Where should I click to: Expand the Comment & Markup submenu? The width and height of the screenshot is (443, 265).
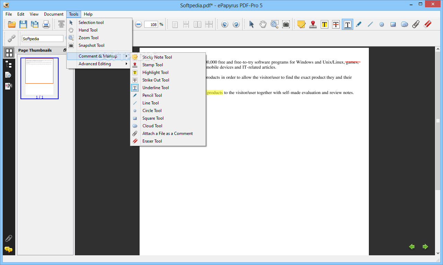tap(99, 56)
